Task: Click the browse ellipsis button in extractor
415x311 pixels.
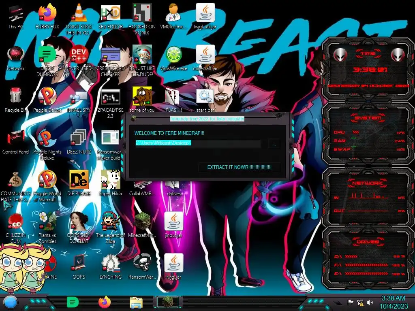Action: [274, 145]
